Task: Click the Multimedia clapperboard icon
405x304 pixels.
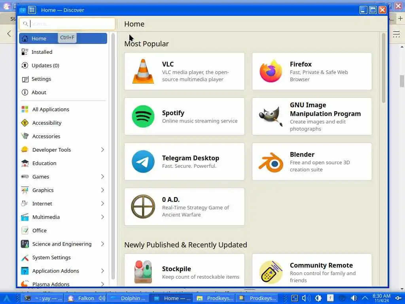Action: click(x=25, y=217)
